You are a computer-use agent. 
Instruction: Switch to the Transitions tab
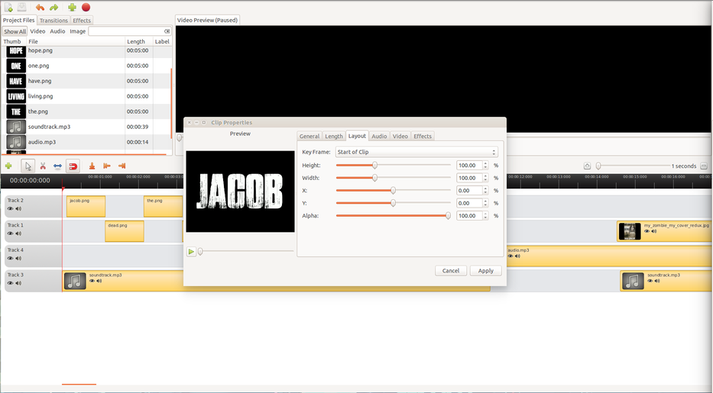click(x=53, y=21)
